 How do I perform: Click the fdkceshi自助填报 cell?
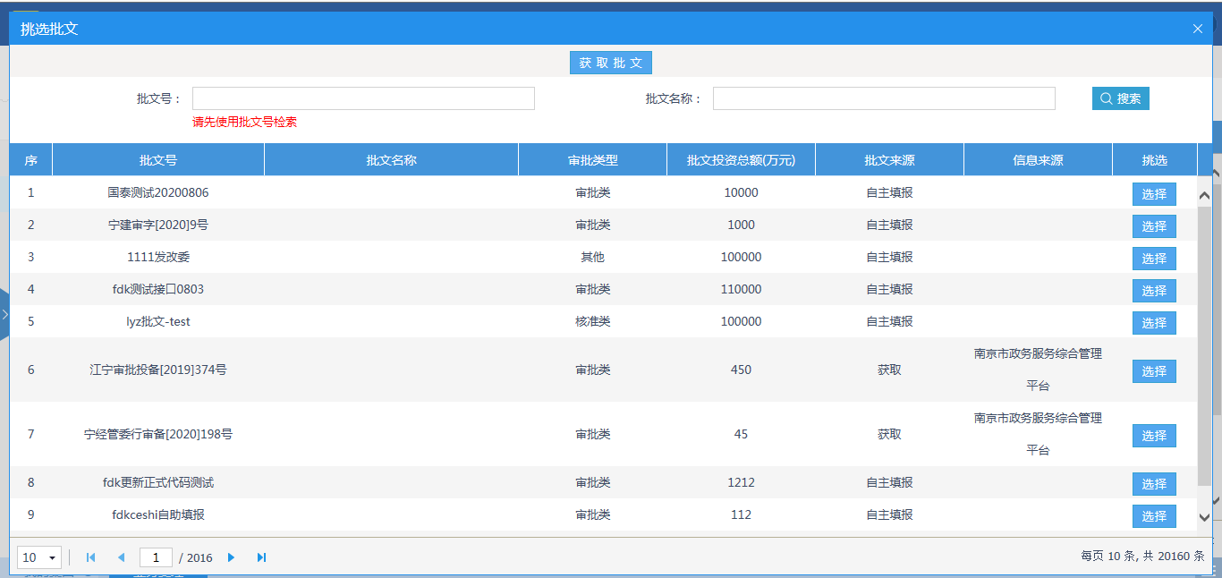click(x=158, y=514)
